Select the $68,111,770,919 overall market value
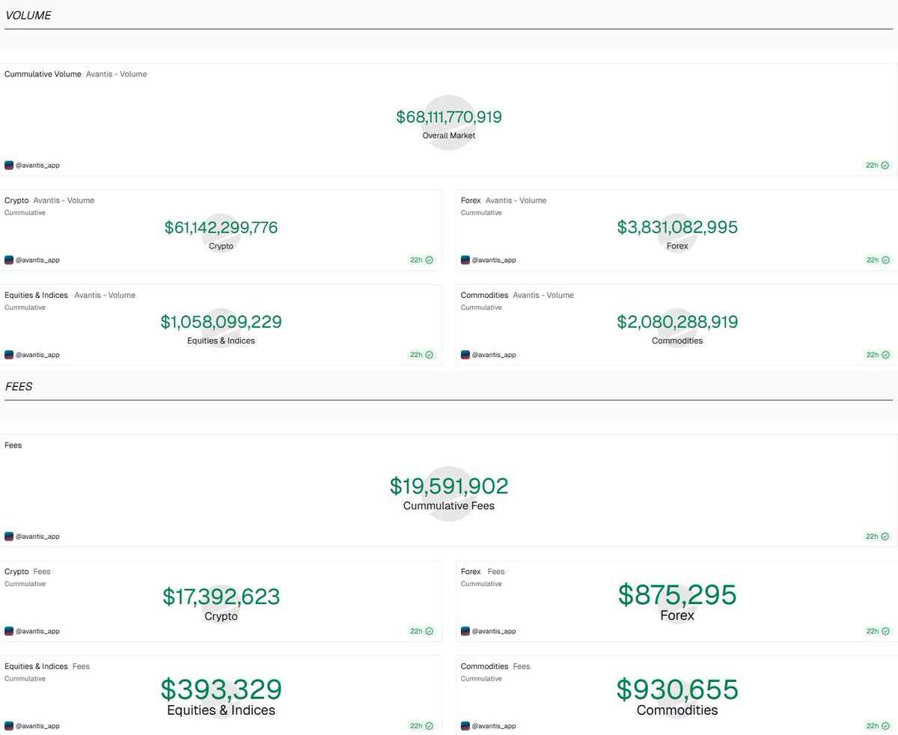 pyautogui.click(x=449, y=118)
